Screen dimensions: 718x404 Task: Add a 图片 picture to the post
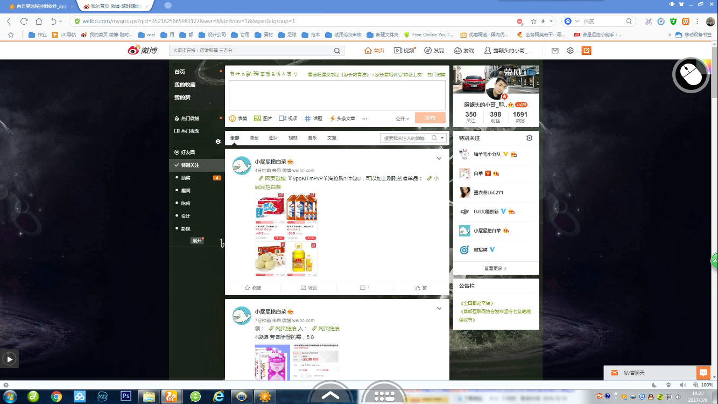257,119
